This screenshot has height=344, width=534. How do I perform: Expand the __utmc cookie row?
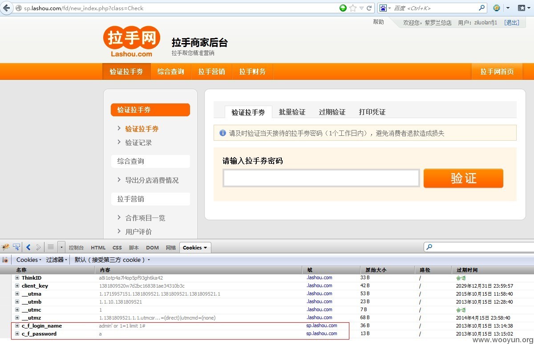click(x=17, y=310)
